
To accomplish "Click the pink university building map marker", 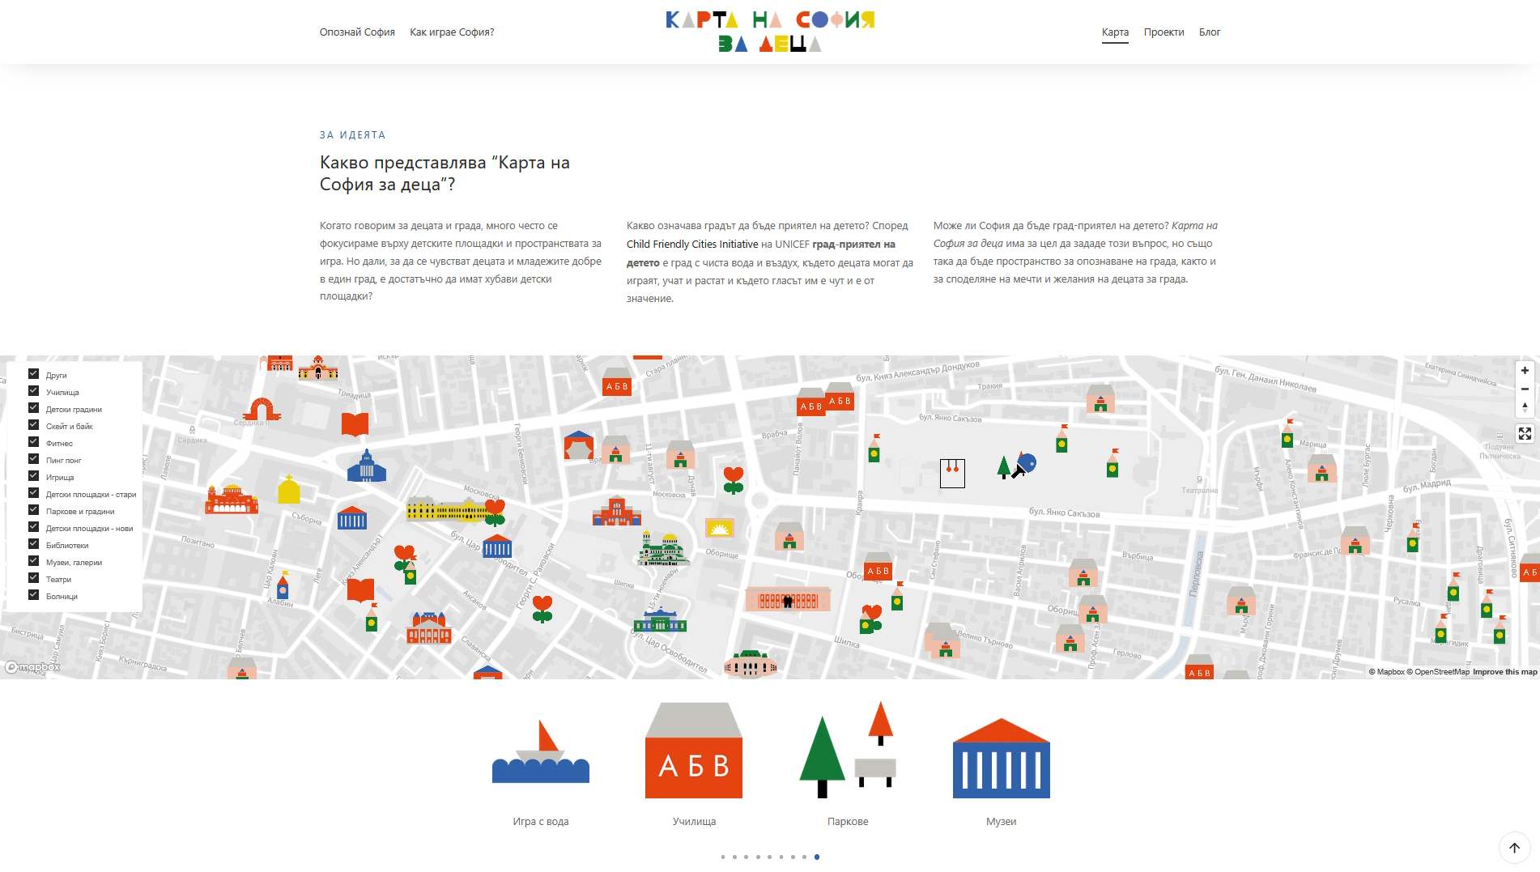I will (x=788, y=599).
